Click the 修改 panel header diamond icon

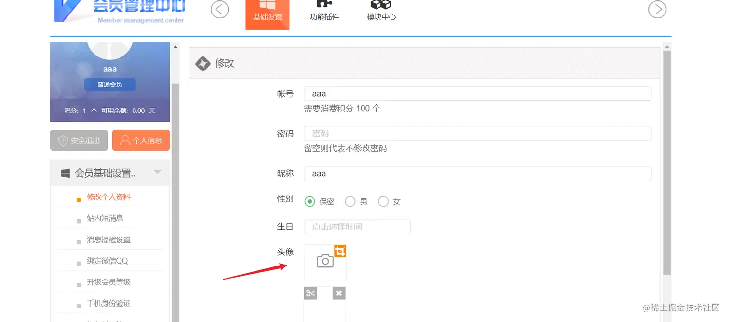click(x=203, y=63)
